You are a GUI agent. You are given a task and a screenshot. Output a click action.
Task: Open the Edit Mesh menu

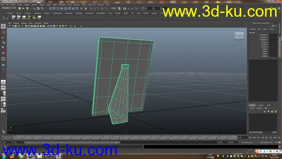point(62,5)
